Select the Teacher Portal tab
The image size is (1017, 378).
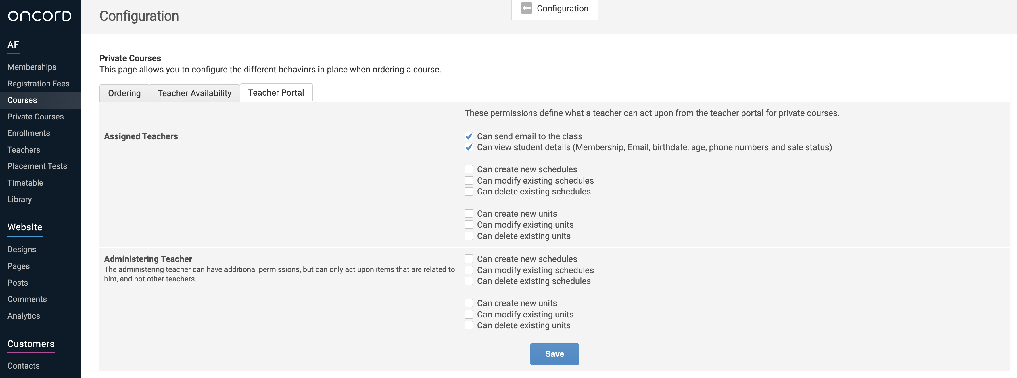[x=276, y=93]
